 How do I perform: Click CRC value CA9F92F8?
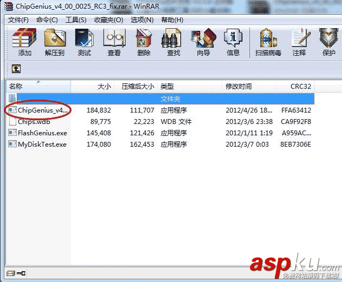296,121
